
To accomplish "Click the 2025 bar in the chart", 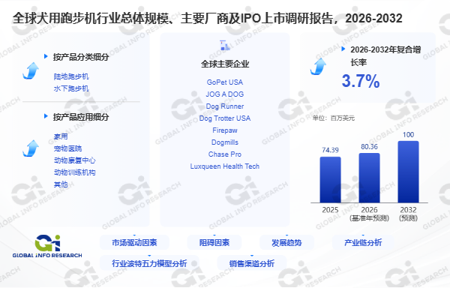I will click(330, 180).
